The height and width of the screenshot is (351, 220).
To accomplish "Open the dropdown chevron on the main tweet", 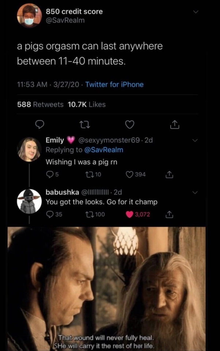I will 196,11.
